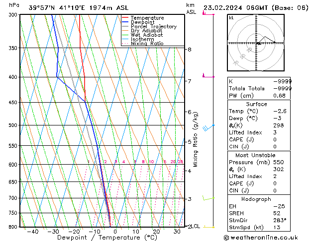
Task: Click the 'Surface' section heading
Action: click(x=256, y=104)
